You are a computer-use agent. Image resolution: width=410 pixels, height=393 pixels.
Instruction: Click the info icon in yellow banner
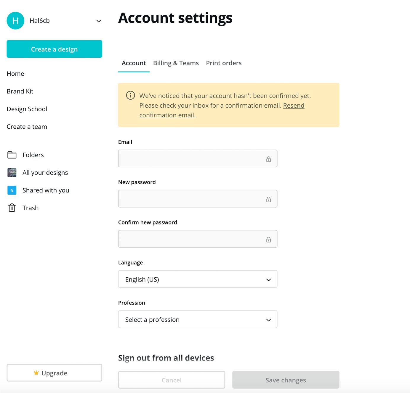point(130,96)
